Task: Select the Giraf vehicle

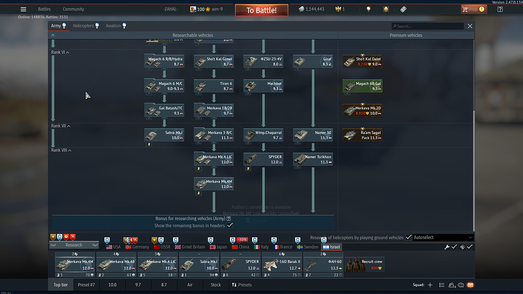Action: [313, 61]
